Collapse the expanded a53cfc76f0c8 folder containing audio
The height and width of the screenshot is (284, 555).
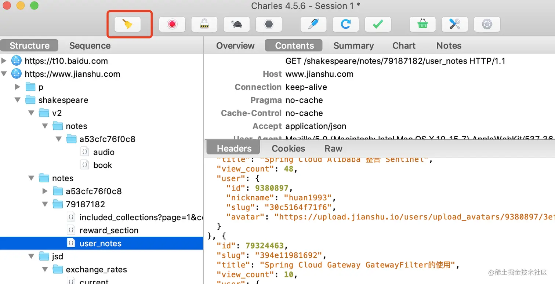[x=58, y=139]
